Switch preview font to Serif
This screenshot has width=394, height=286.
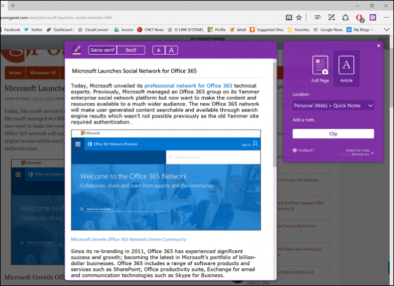(131, 50)
